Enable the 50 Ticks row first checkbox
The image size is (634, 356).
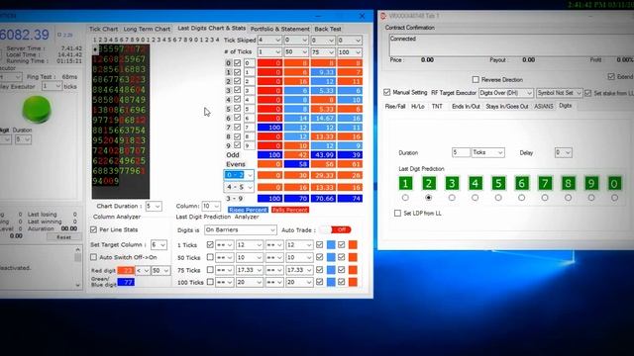(x=210, y=257)
